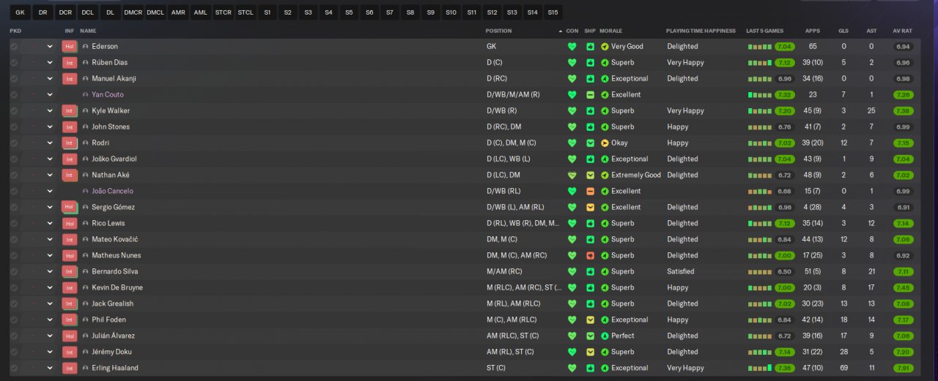Click Rodri's sharpness icon
Screen dimensions: 938x381
click(590, 143)
